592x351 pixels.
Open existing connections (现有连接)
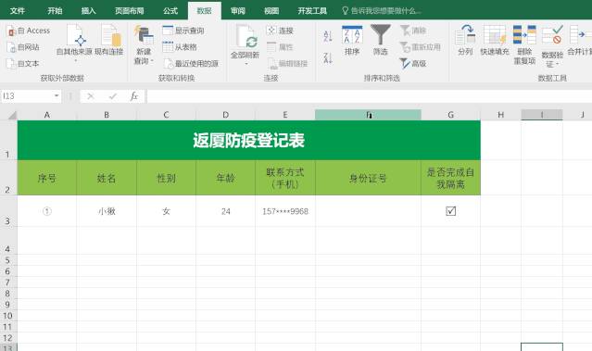pyautogui.click(x=109, y=40)
